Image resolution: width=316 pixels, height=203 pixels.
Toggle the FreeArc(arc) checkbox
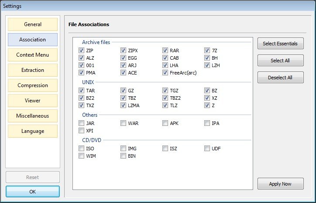coord(165,73)
